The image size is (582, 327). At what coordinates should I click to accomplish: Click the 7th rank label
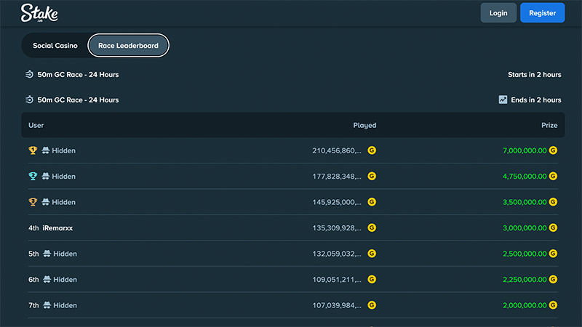[33, 305]
